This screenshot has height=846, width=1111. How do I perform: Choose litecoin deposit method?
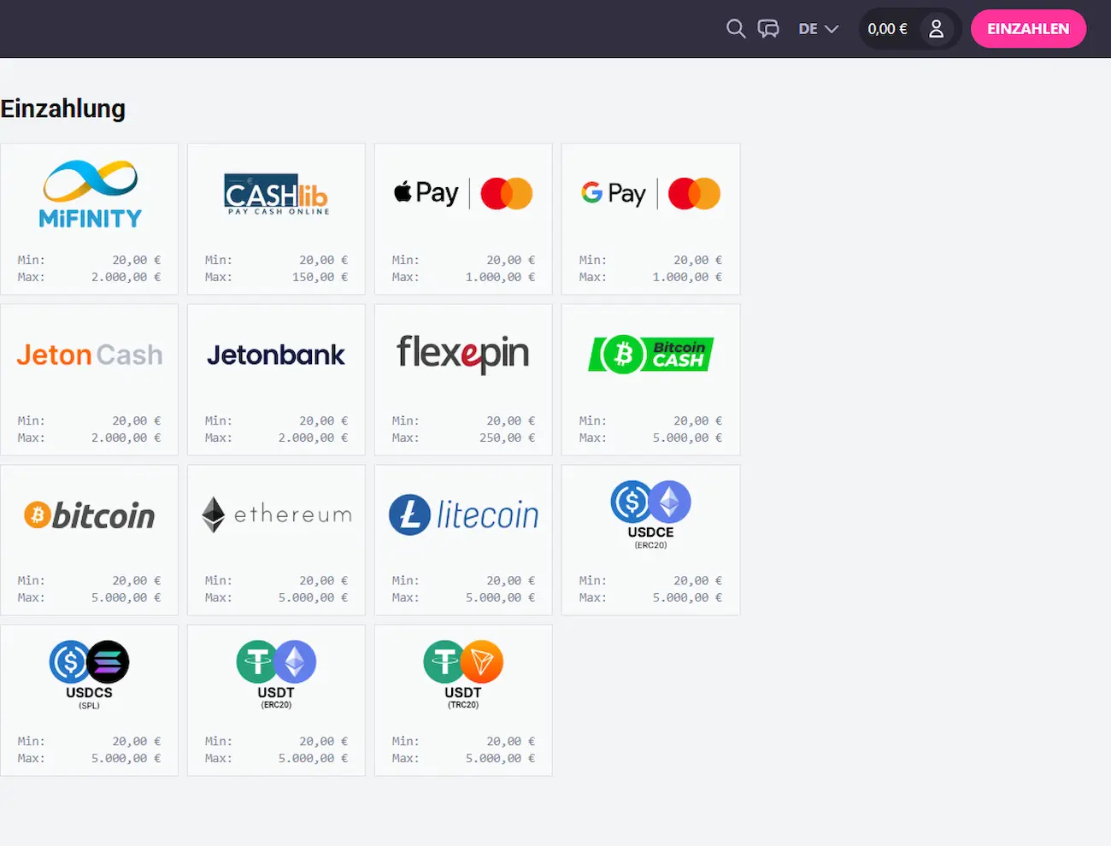point(463,540)
